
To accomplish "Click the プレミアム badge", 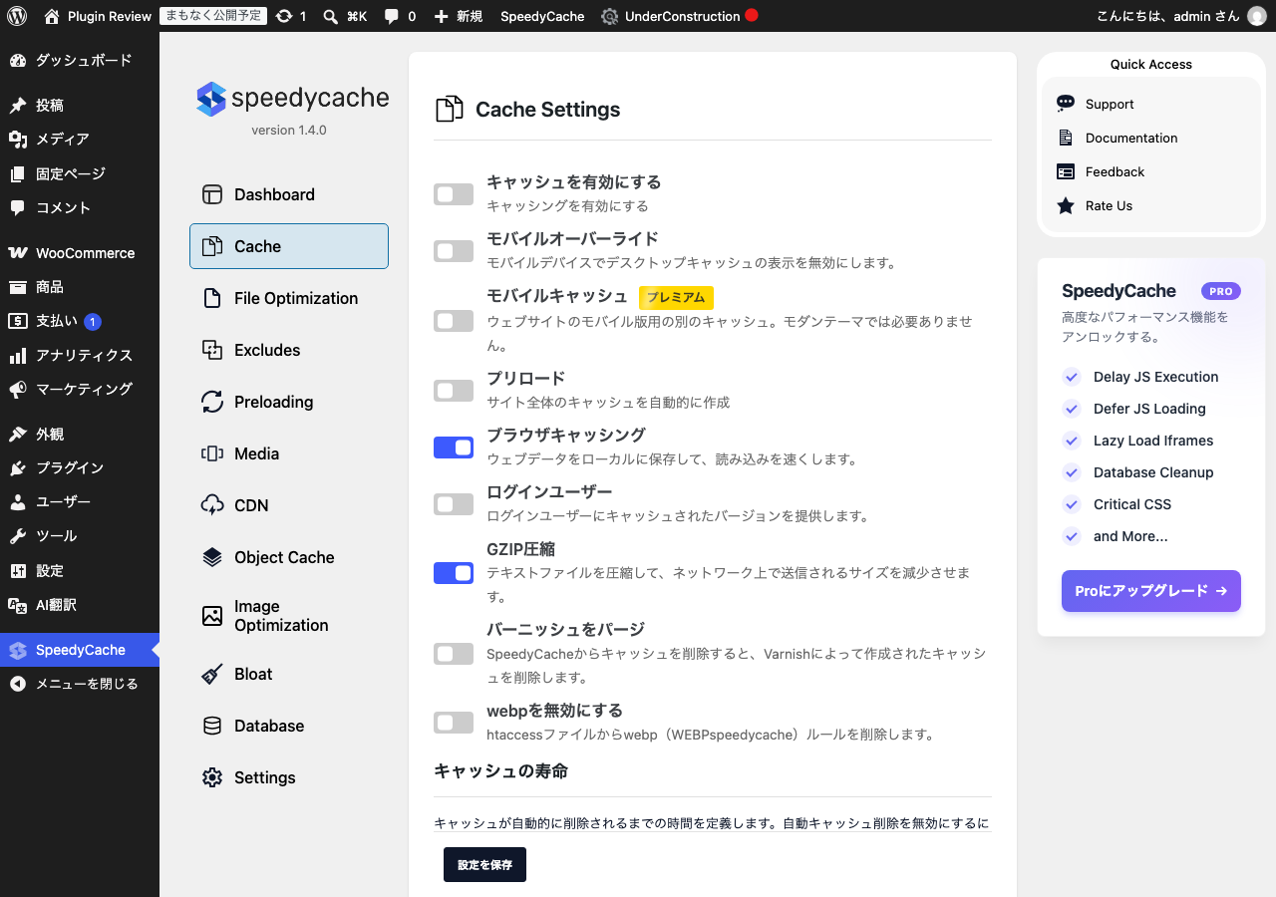I will pos(676,297).
